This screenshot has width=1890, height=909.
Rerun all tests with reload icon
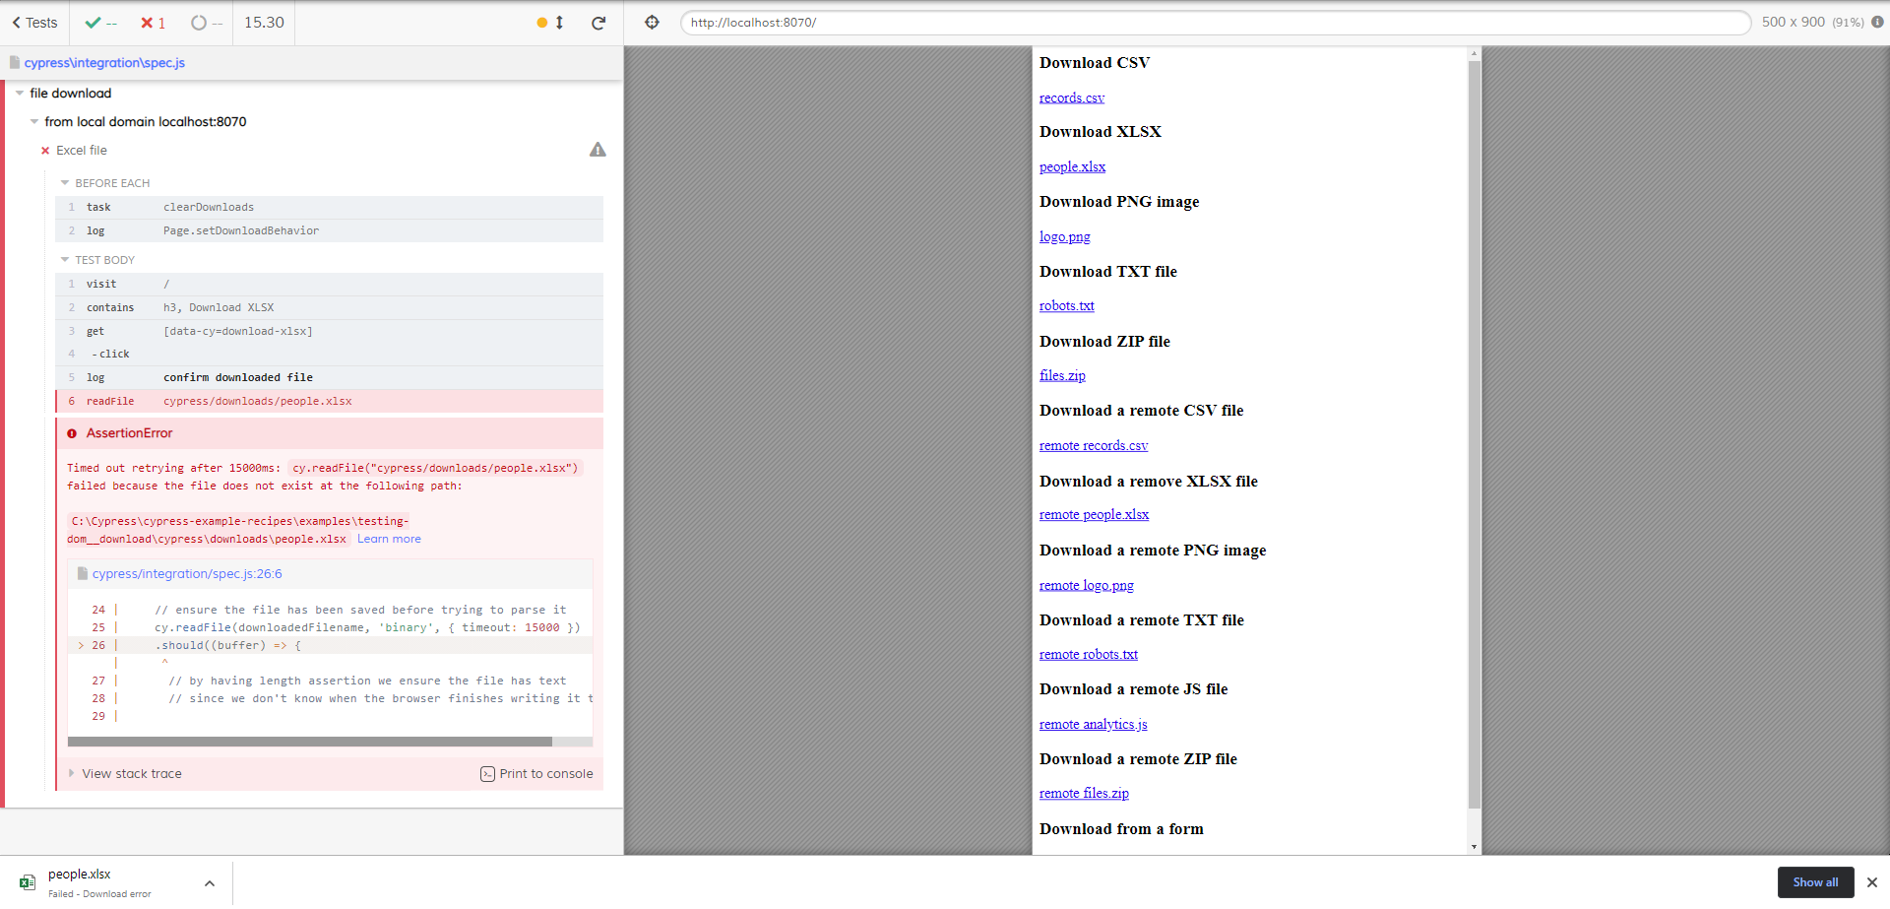point(598,23)
